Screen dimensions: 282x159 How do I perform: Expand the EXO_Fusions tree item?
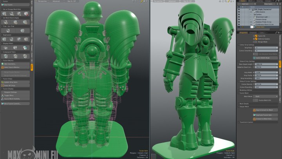[x=251, y=12]
